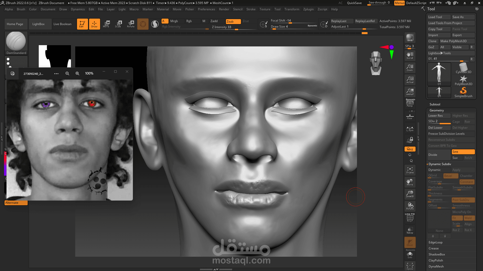483x271 pixels.
Task: Toggle Ghost transparency mode
Action: click(410, 242)
